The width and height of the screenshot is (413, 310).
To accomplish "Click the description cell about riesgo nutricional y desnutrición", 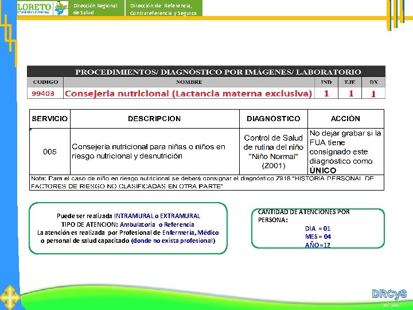I will [x=155, y=152].
